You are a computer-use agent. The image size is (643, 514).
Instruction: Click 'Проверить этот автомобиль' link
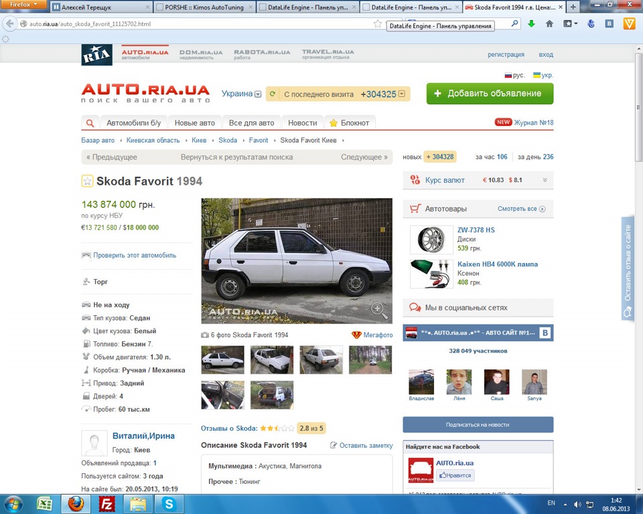[135, 255]
